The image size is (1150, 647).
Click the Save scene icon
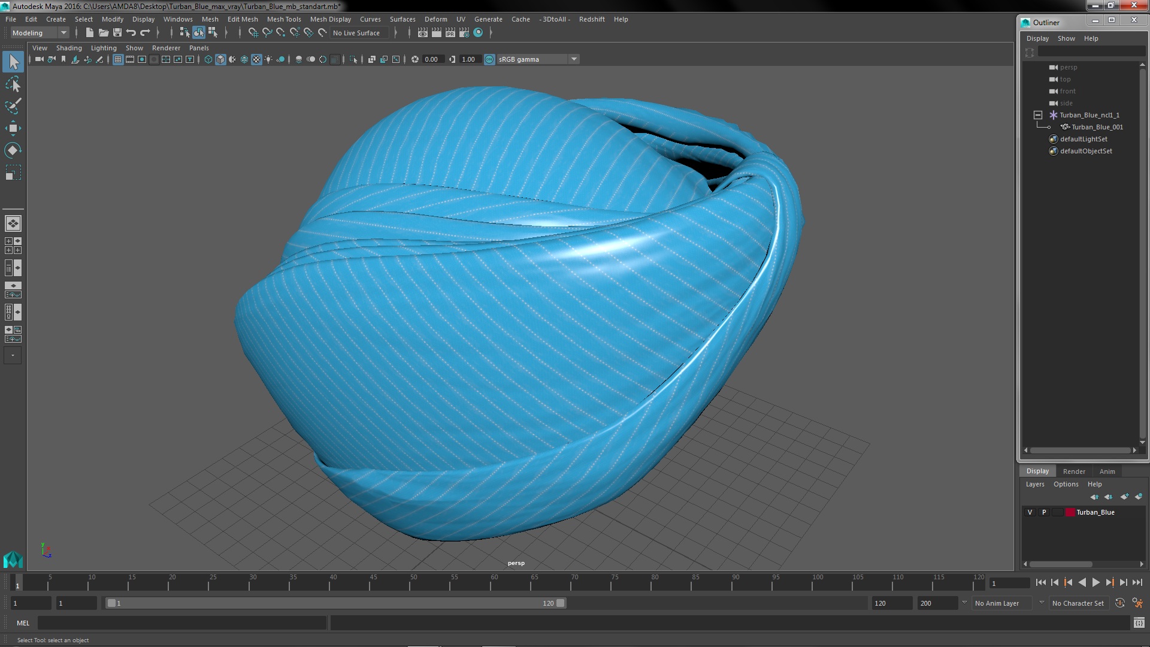(x=117, y=33)
